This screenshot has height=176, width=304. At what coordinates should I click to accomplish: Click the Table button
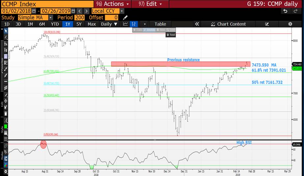click(160, 24)
